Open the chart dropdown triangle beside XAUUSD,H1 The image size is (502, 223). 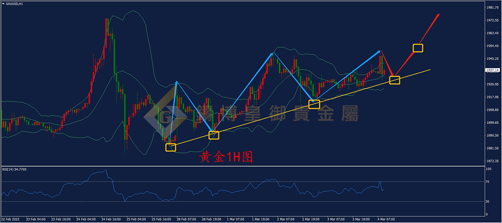(x=3, y=4)
